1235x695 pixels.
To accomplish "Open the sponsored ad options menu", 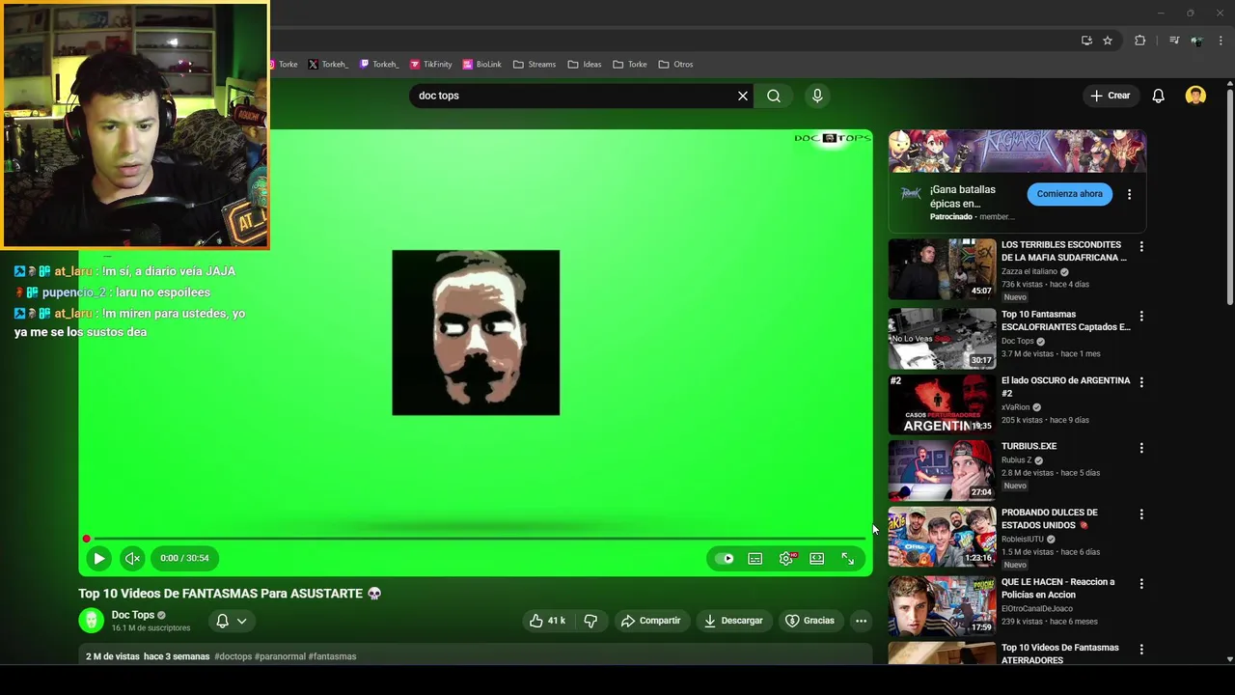I will click(1129, 194).
